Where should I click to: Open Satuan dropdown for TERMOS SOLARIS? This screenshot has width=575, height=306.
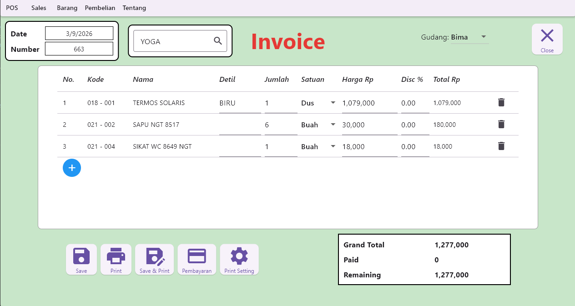tap(318, 103)
